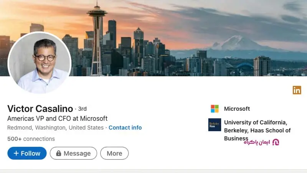
Task: Open the Microsoft company name link
Action: (237, 109)
